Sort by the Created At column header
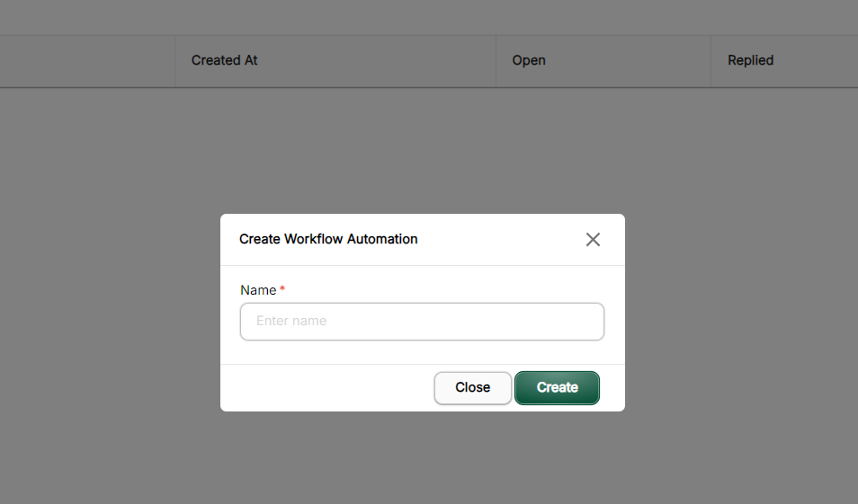This screenshot has height=504, width=858. click(225, 60)
